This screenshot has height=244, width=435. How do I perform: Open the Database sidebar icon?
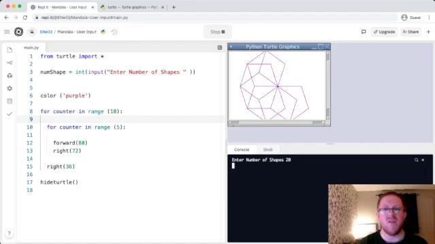pos(10,101)
